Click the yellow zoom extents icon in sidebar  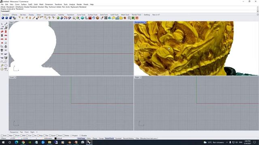coord(2,65)
